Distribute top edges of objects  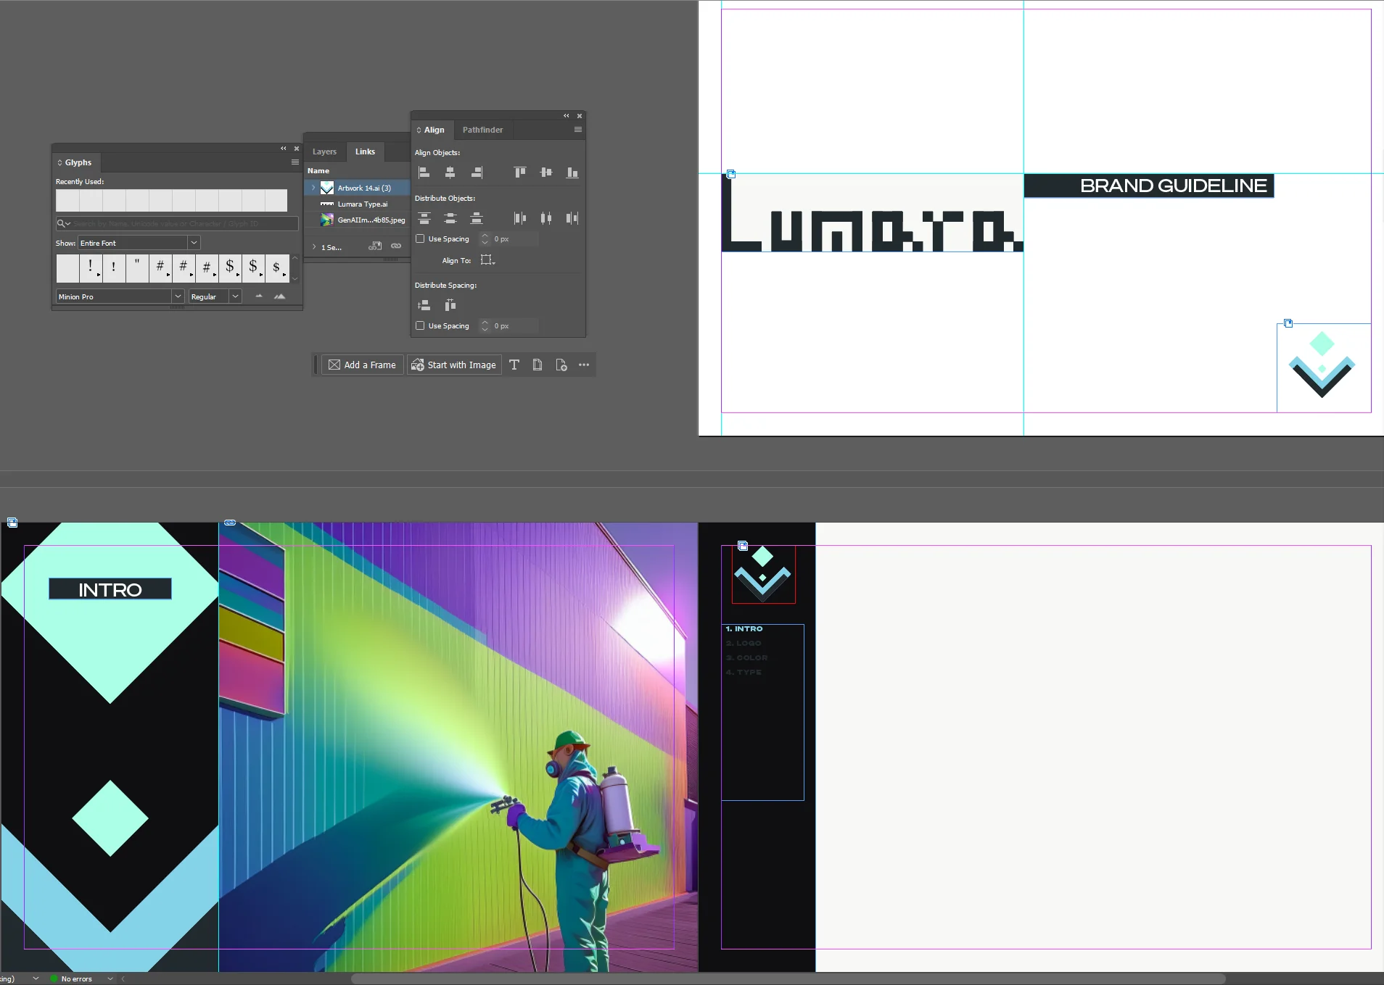click(424, 218)
